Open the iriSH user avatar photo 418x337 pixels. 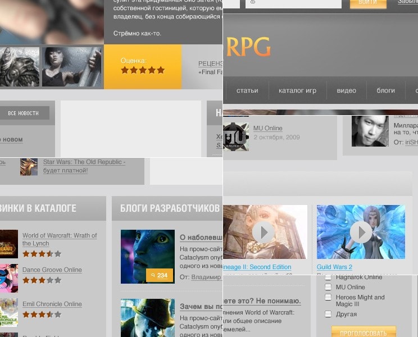pos(370,131)
